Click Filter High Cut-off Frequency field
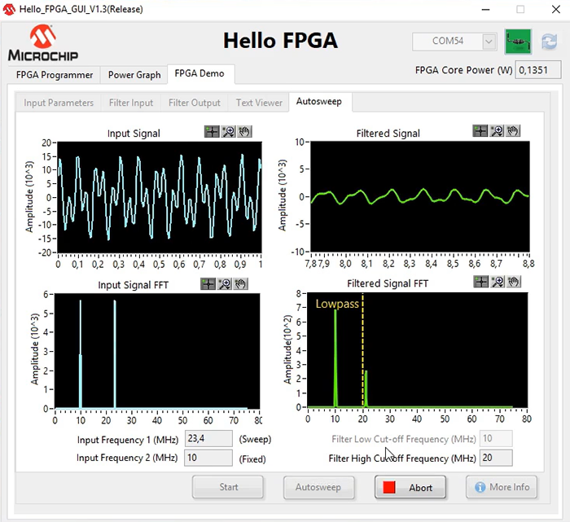This screenshot has height=522, width=570. point(496,458)
